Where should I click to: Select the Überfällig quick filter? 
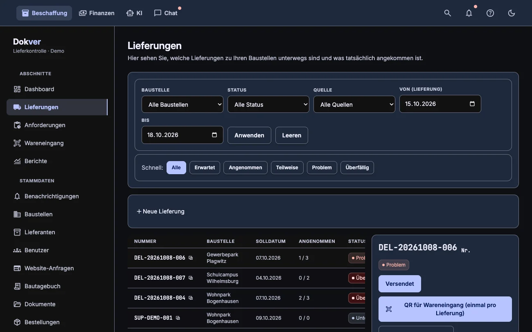357,168
